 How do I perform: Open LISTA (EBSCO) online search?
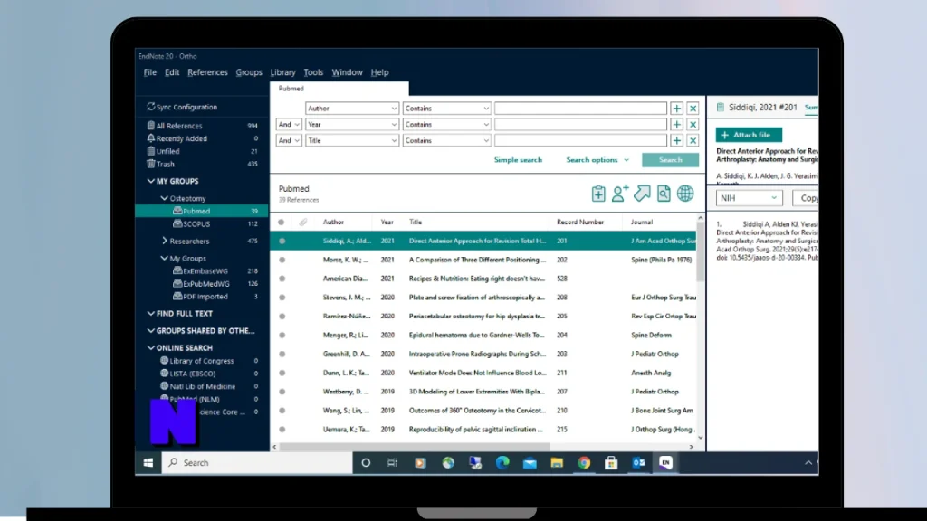(193, 374)
